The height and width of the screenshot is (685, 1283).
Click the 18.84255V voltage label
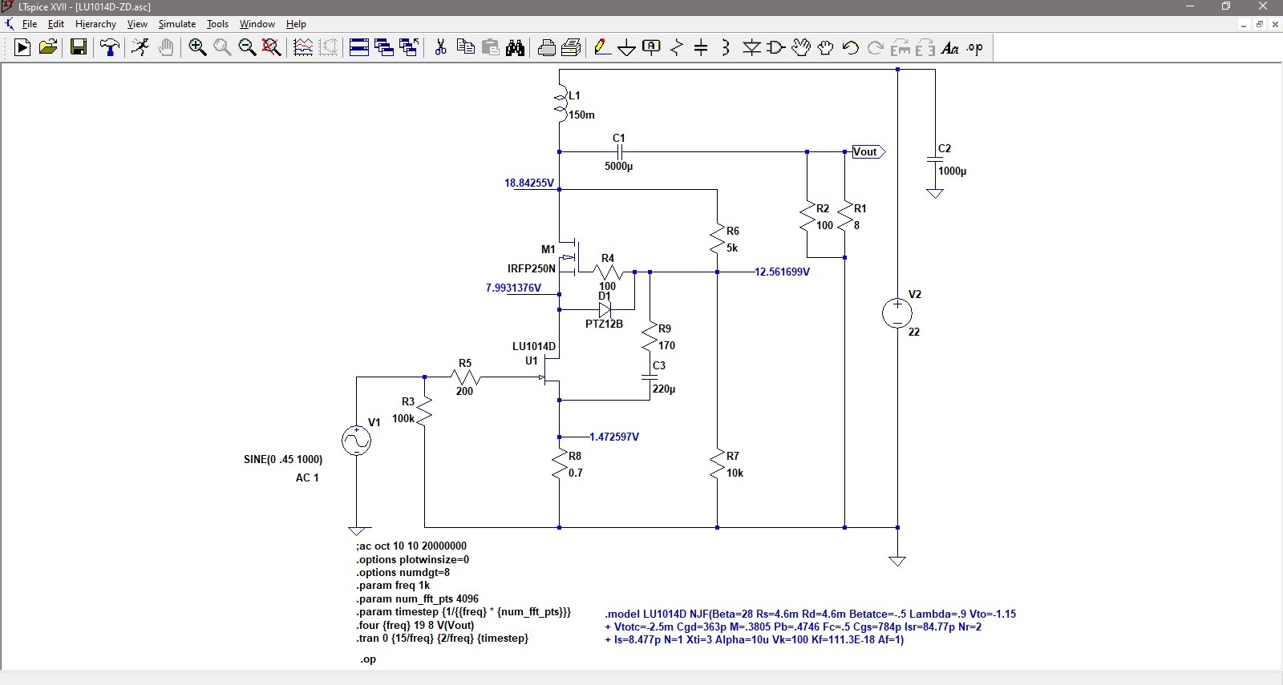pyautogui.click(x=529, y=183)
